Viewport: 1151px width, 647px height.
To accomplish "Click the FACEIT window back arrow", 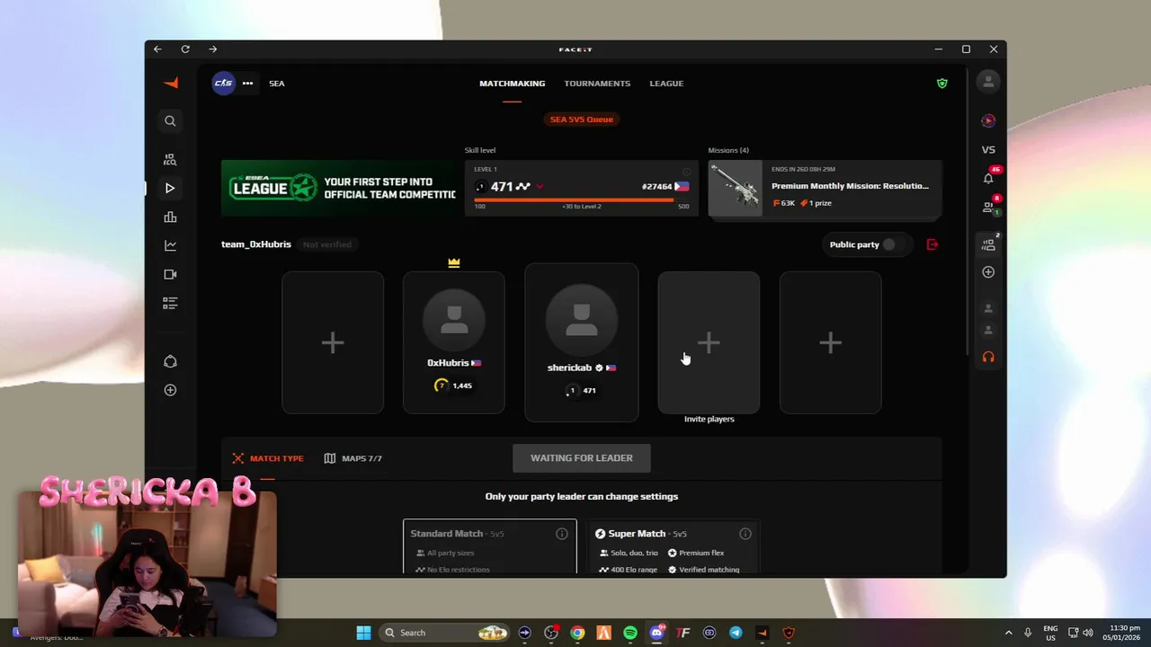I will 158,49.
